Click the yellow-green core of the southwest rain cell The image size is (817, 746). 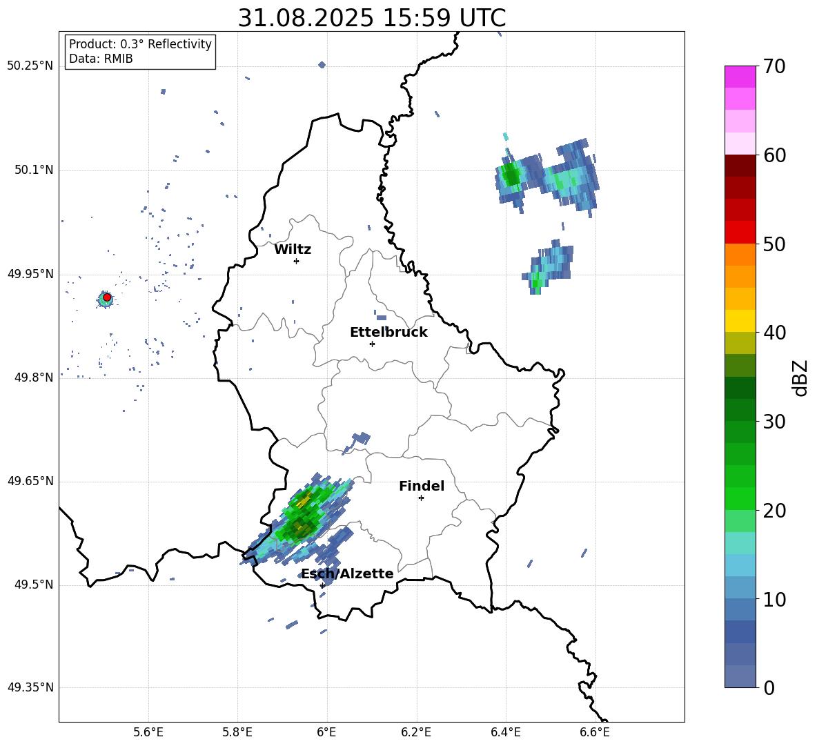coord(303,501)
